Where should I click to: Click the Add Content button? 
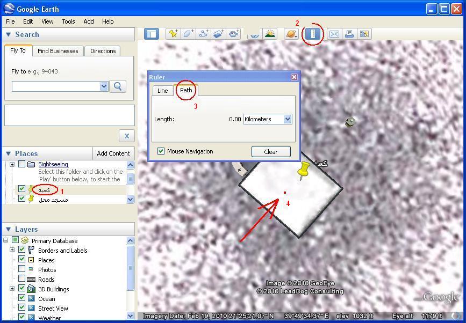coord(113,153)
